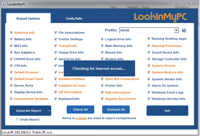Toggle the Printer Info checkbox
The width and height of the screenshot is (200, 136).
[102, 86]
